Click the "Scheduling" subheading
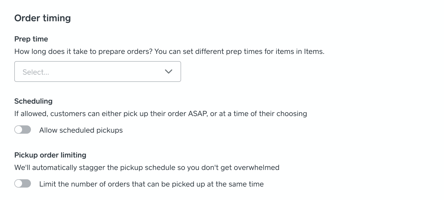The image size is (444, 200). tap(33, 101)
